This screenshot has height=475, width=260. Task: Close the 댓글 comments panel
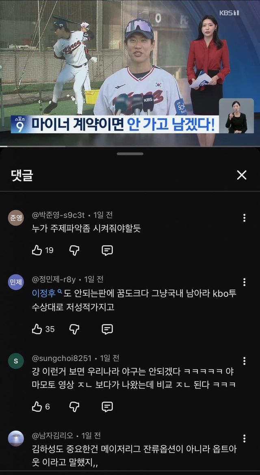point(242,175)
